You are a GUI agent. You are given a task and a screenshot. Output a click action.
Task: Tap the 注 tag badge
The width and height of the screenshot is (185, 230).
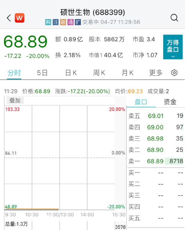pyautogui.click(x=56, y=22)
